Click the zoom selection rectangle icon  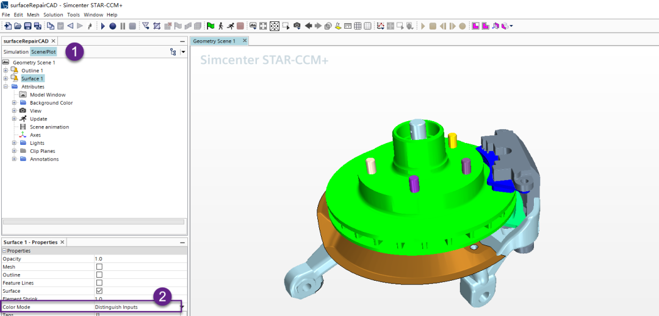point(286,26)
